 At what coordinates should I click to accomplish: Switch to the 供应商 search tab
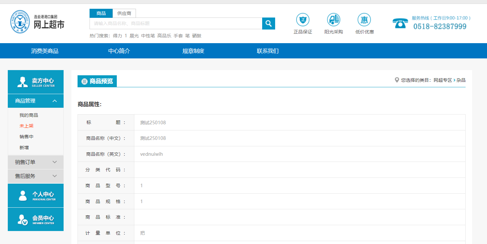click(124, 13)
